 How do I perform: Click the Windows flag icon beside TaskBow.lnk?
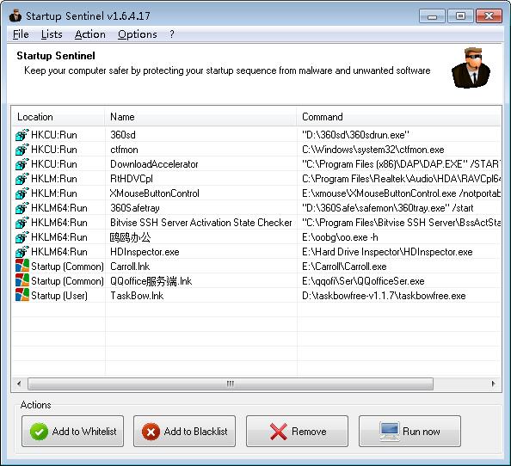click(x=22, y=295)
